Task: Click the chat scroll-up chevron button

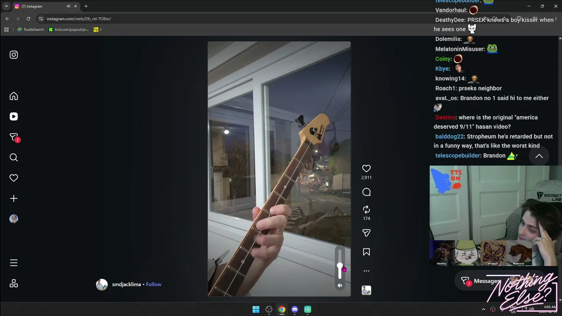Action: click(539, 156)
